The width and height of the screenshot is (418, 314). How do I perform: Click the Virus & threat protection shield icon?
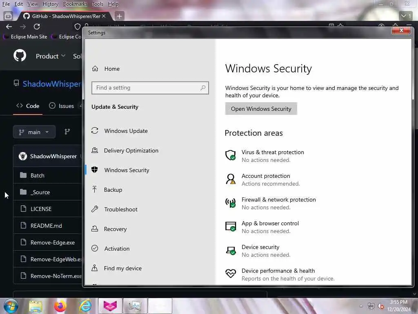[231, 155]
